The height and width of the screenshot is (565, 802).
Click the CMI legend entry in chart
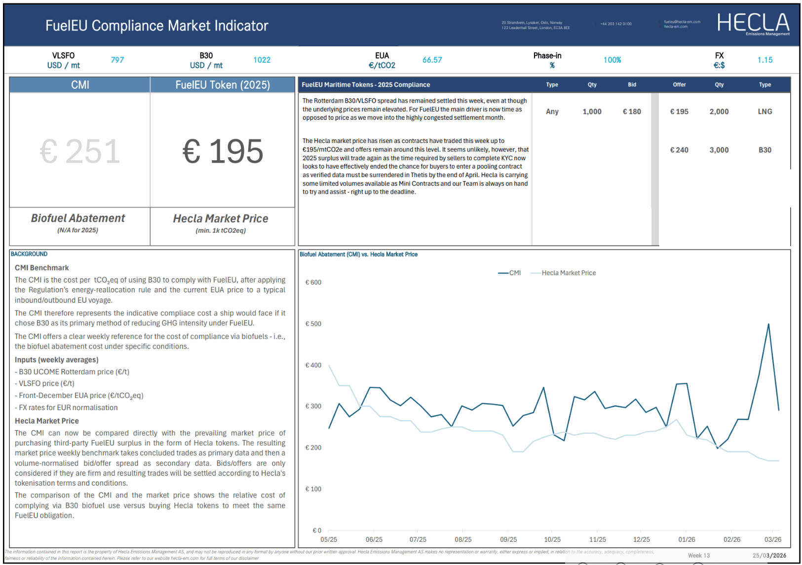(x=510, y=273)
